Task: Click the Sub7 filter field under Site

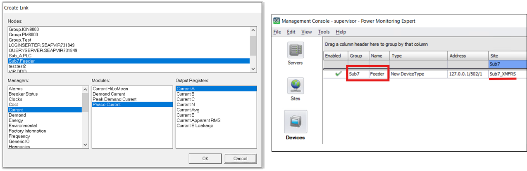Action: click(x=507, y=64)
